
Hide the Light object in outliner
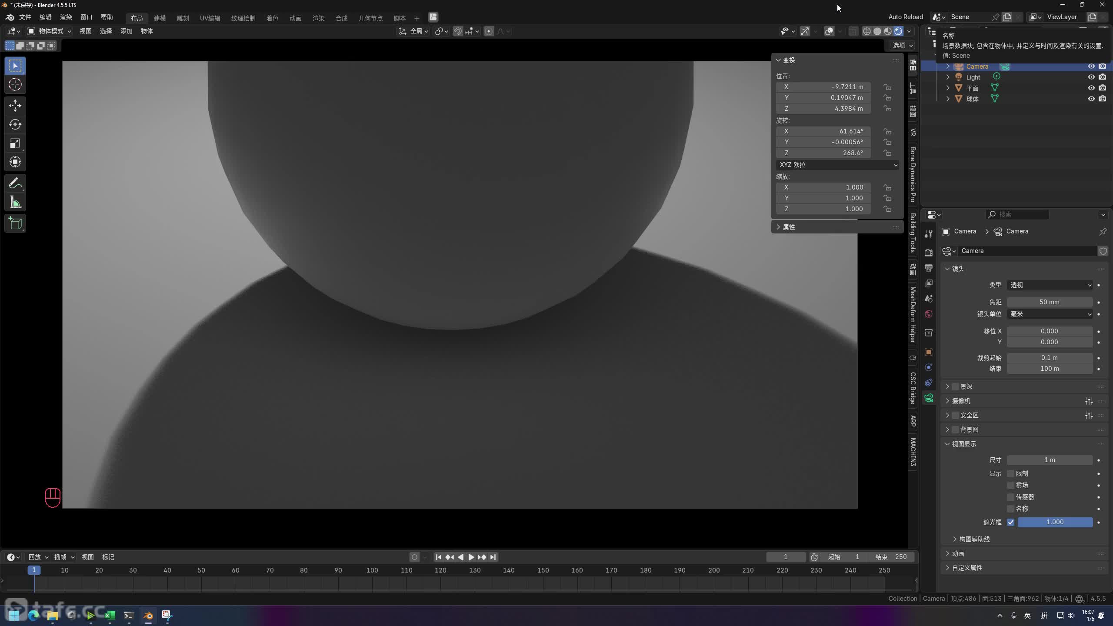click(x=1091, y=77)
